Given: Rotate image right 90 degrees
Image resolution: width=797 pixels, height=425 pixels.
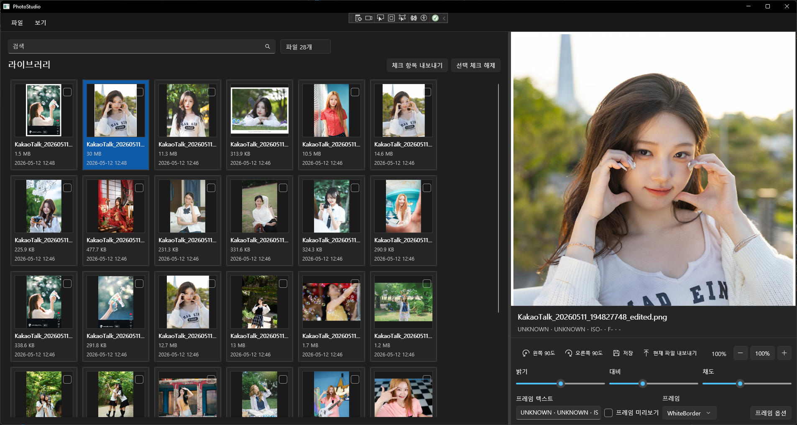Looking at the screenshot, I should point(584,353).
